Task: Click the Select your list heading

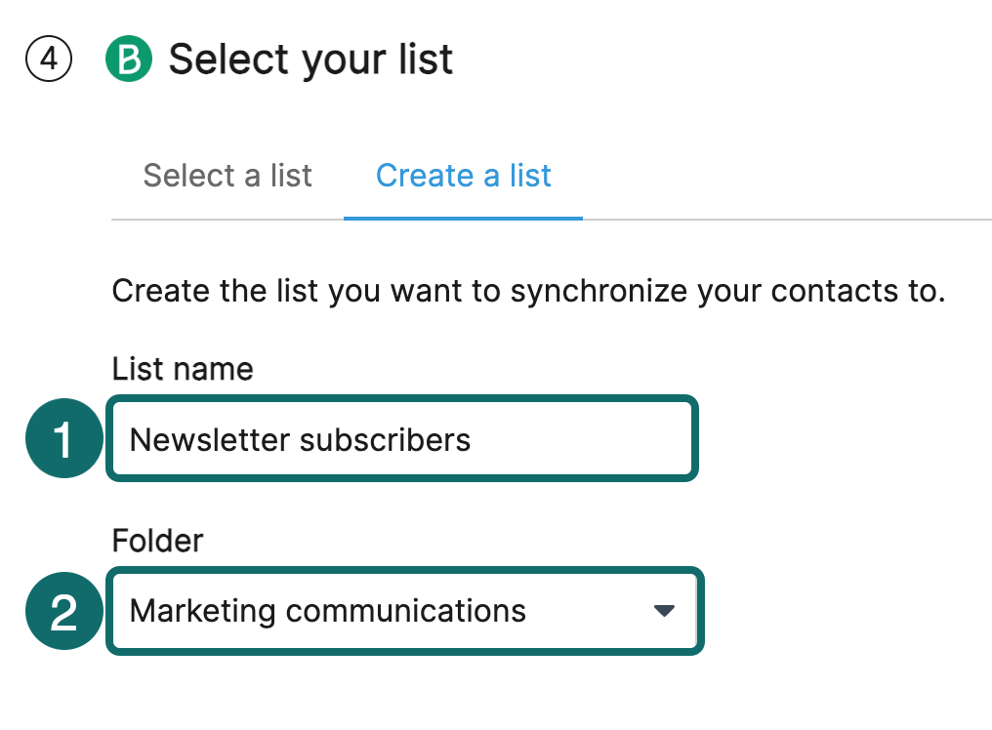Action: click(310, 61)
